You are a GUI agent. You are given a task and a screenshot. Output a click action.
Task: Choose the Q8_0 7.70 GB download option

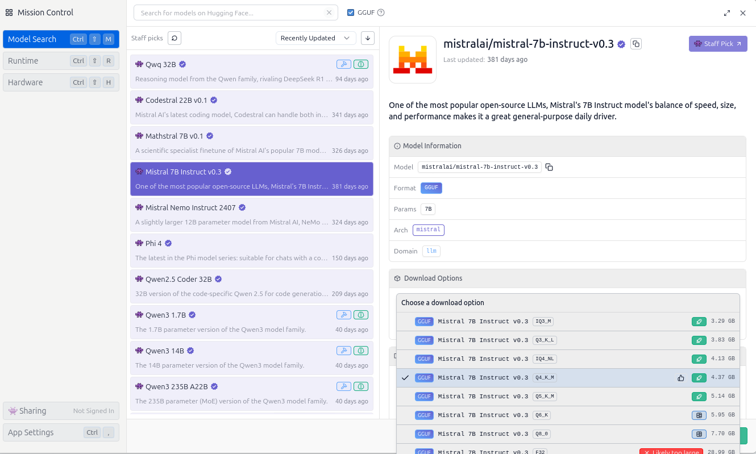click(x=568, y=434)
